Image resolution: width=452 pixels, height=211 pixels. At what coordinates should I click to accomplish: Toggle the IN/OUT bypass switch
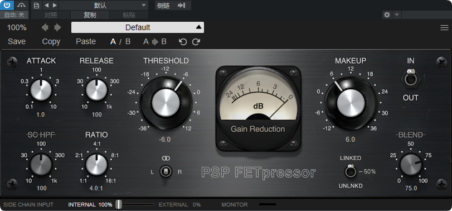(410, 78)
